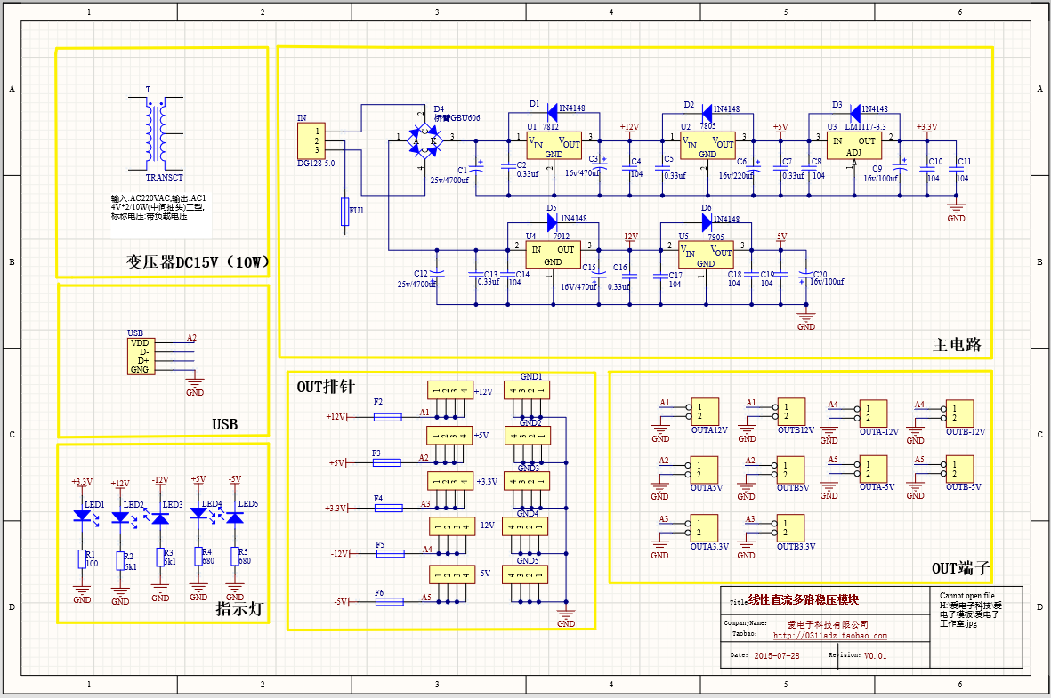Select the OUTB-5V terminal connector
The height and width of the screenshot is (698, 1051).
click(x=960, y=469)
